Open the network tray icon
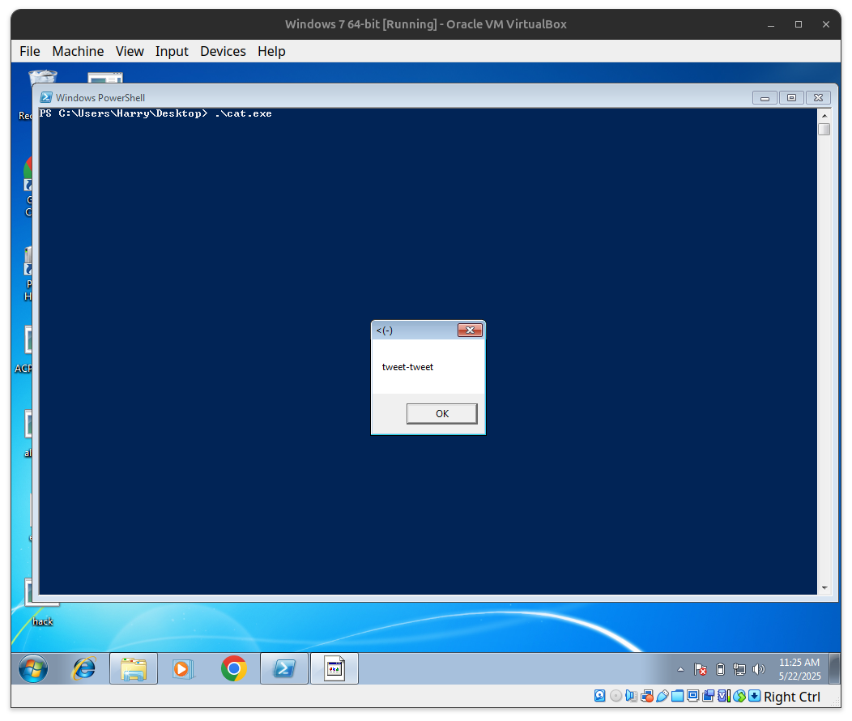 tap(739, 669)
